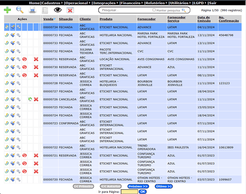Sort the table by the Cliente column header

(x=85, y=19)
